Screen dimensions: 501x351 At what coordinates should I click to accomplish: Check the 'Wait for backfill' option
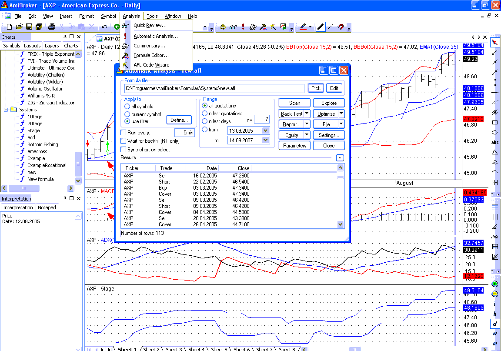tap(124, 141)
